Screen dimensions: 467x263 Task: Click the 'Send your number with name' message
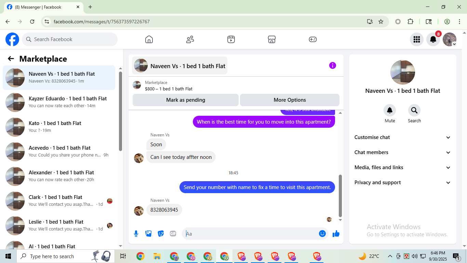pos(257,187)
